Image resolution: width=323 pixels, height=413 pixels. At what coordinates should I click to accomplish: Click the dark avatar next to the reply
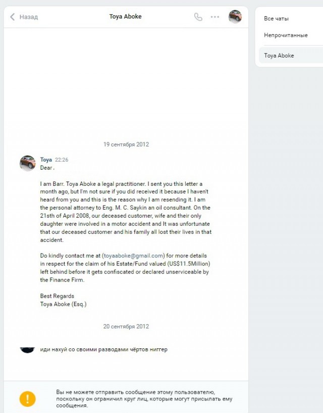27,350
